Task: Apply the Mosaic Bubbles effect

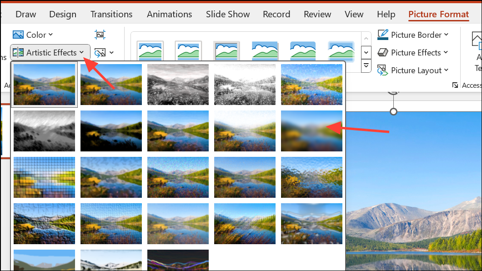Action: click(x=245, y=177)
